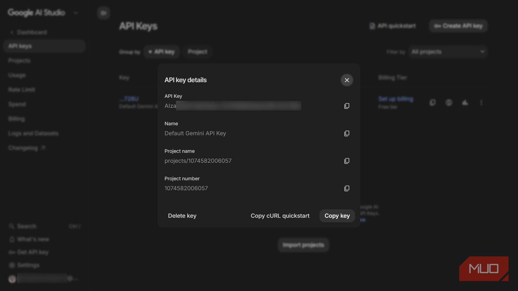Viewport: 518px width, 291px height.
Task: Select the masked API Key field
Action: coord(233,106)
